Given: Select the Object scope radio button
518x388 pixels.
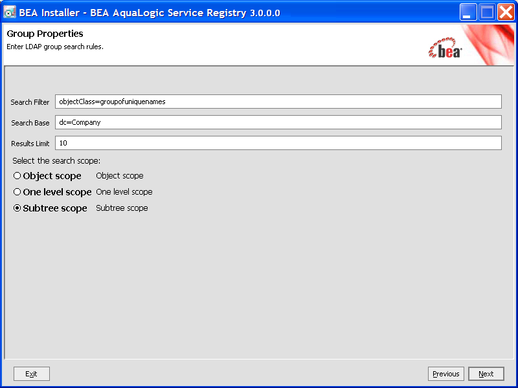Looking at the screenshot, I should pos(17,176).
